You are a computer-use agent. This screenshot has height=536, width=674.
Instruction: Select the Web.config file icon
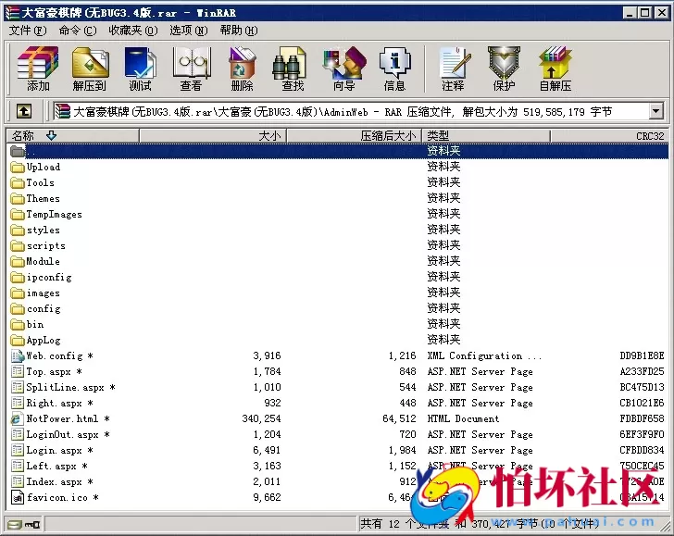click(x=18, y=355)
